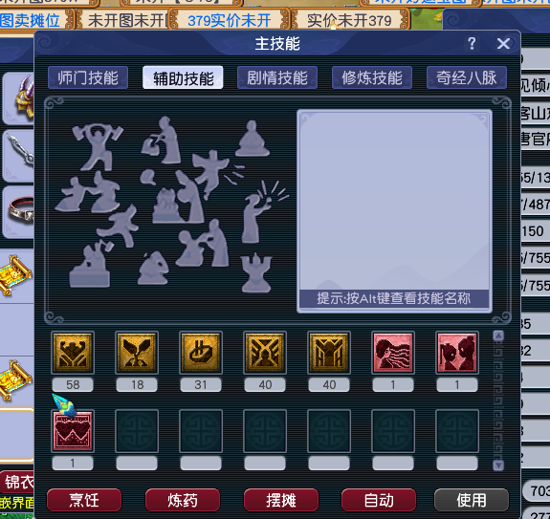The width and height of the screenshot is (550, 519).
Task: Click the skill list scroll-up arrow
Action: 498,336
